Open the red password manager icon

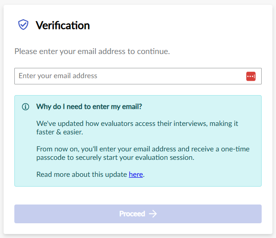(x=250, y=76)
